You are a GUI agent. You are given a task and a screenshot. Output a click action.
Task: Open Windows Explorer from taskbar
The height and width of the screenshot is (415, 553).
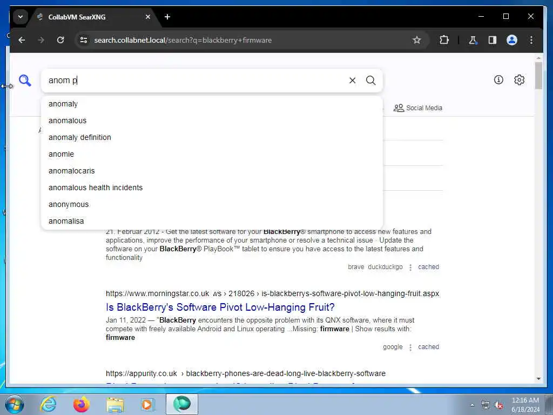(115, 404)
